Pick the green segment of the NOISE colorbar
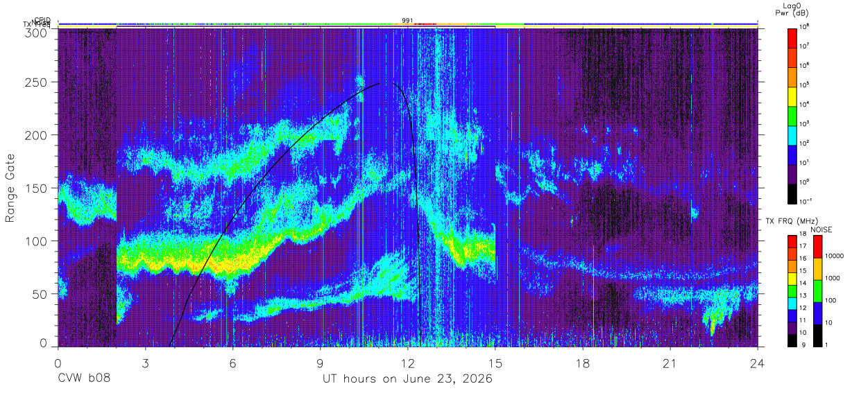This screenshot has width=852, height=393. pos(817,291)
